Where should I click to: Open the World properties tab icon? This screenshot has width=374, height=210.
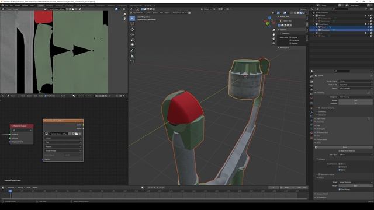tap(311, 98)
